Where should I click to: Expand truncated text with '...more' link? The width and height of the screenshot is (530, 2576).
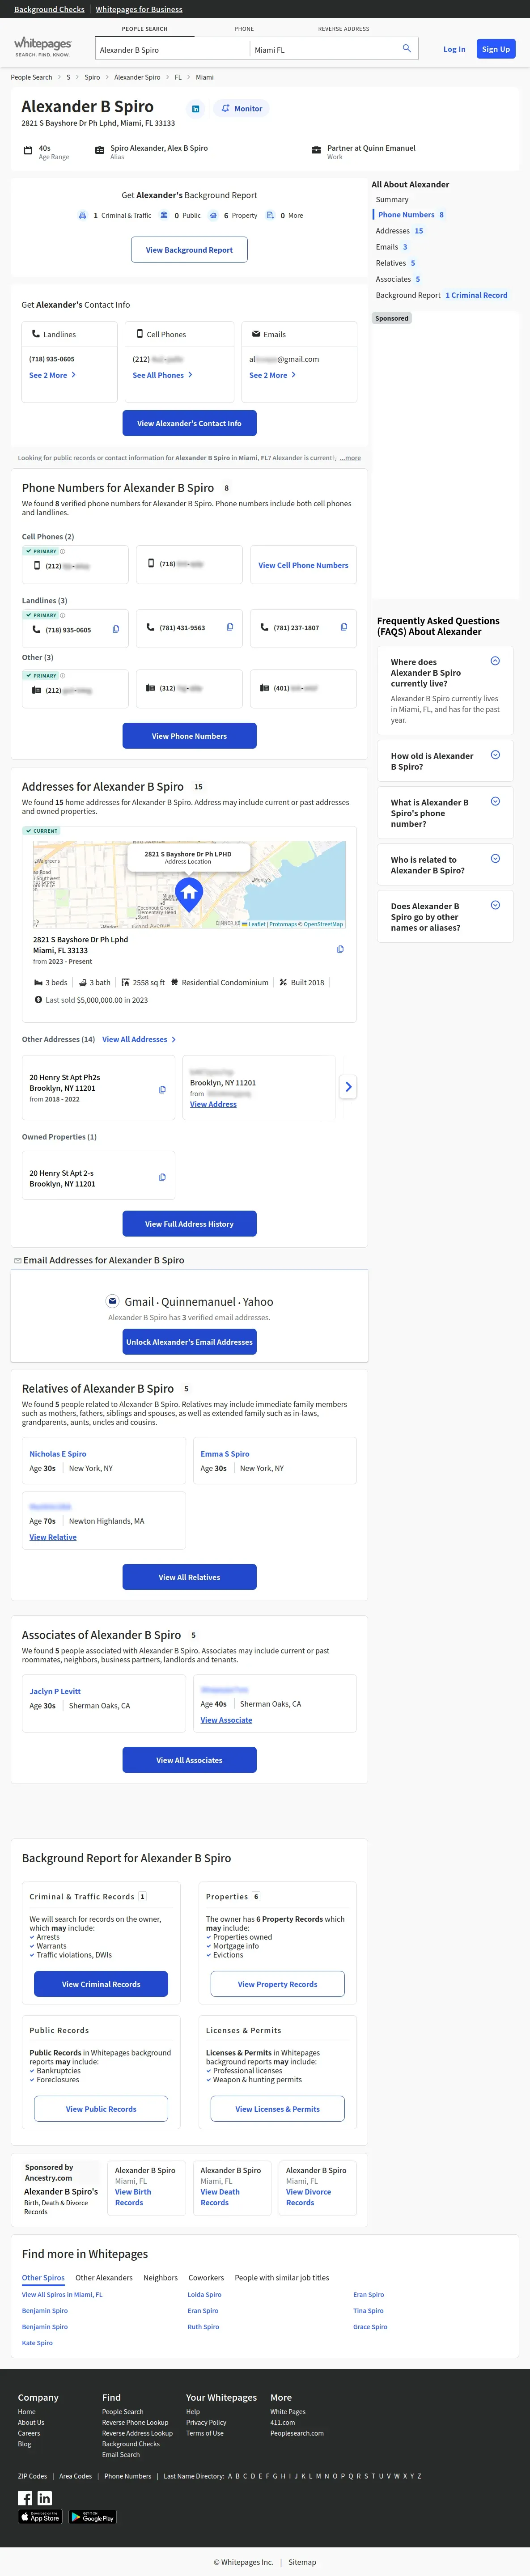[x=350, y=458]
